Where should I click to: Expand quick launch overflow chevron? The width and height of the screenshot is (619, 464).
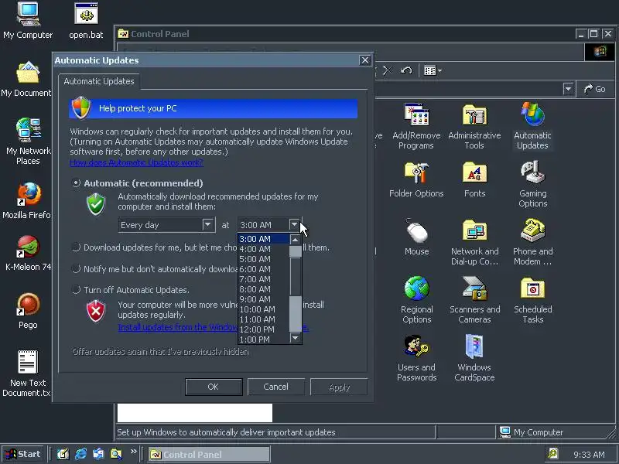133,452
